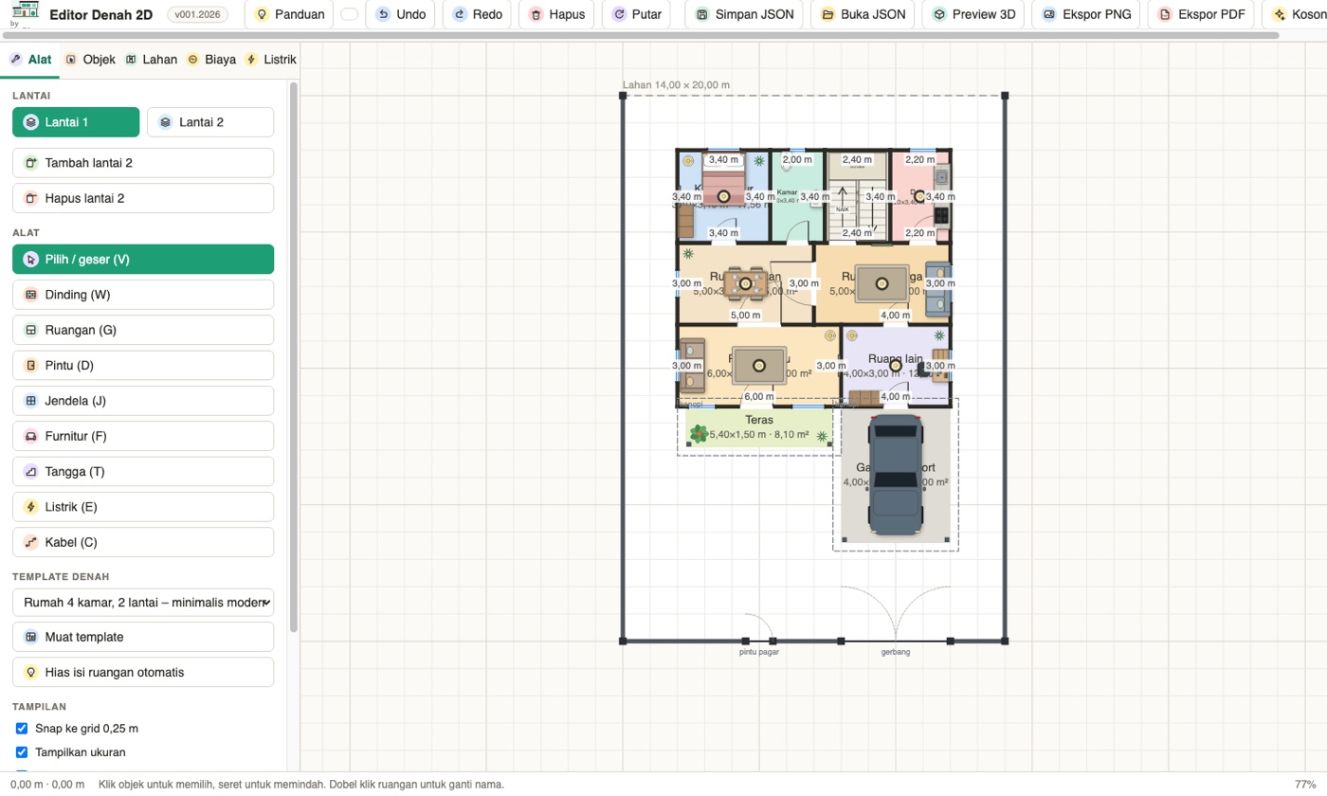Click the Hapus lantai 2 button
This screenshot has height=796, width=1327.
click(143, 198)
